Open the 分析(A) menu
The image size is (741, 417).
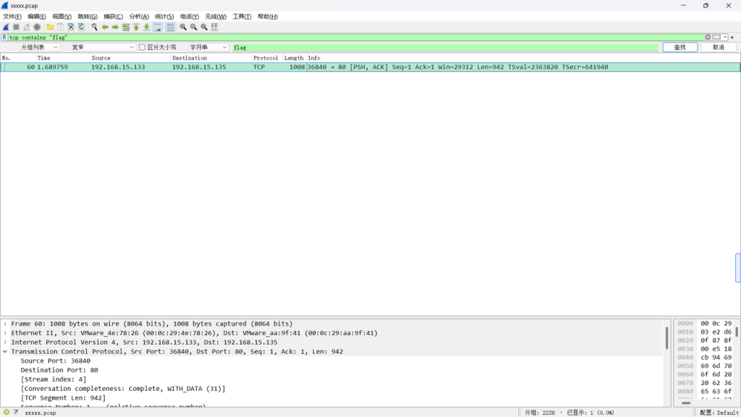pos(139,17)
